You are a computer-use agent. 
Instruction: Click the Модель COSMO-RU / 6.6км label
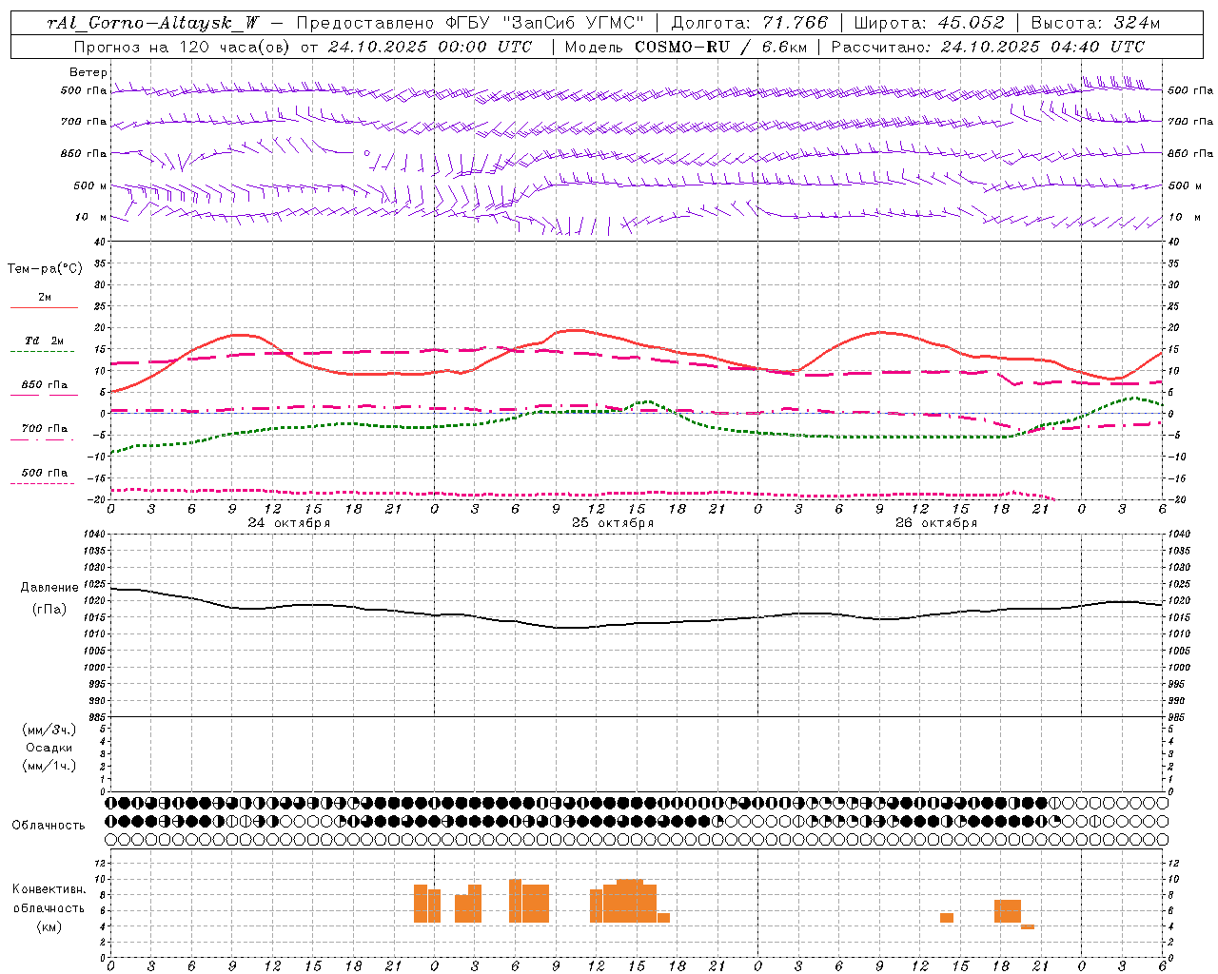point(685,47)
